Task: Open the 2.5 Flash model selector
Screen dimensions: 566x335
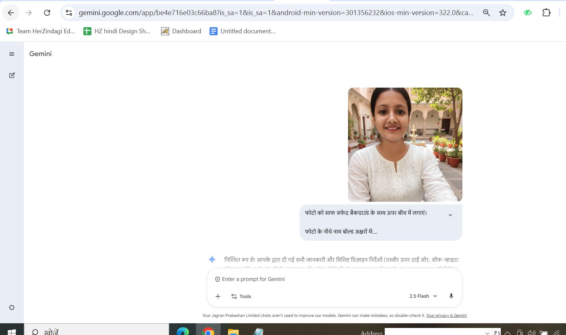Action: pyautogui.click(x=423, y=296)
